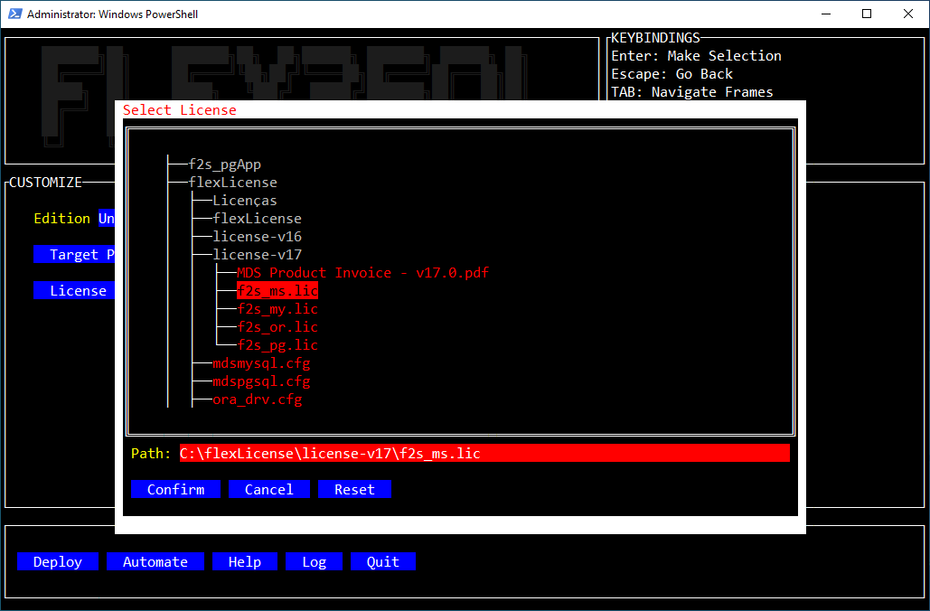Click the Deploy button
930x611 pixels.
click(x=57, y=561)
